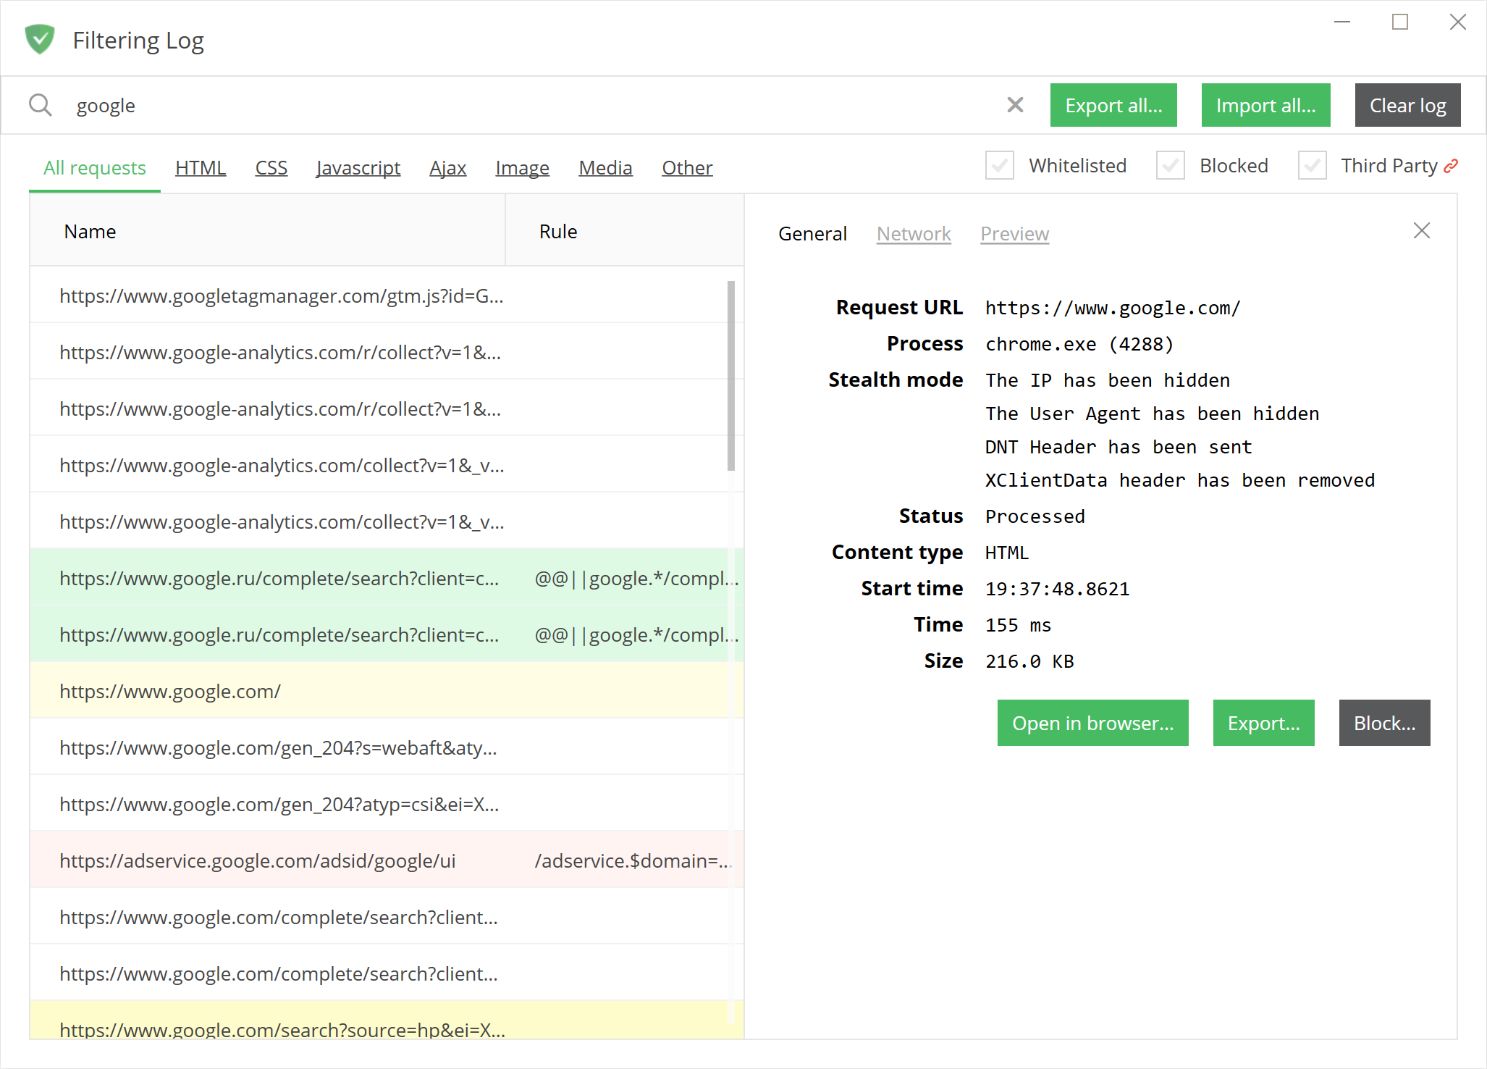Click the request list scrollbar thumb
Screen dimensions: 1487x1069
[x=731, y=375]
